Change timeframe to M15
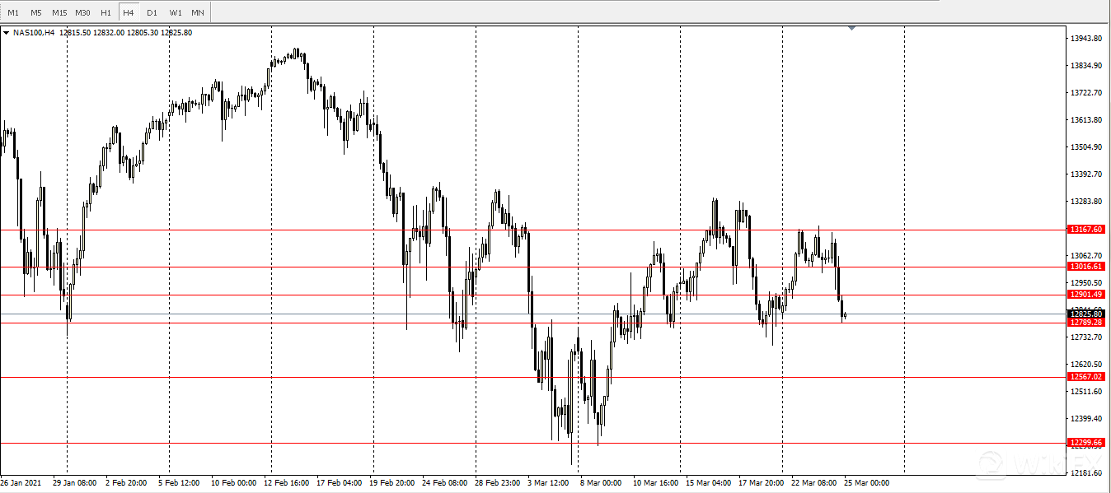The image size is (1111, 493). (x=59, y=12)
